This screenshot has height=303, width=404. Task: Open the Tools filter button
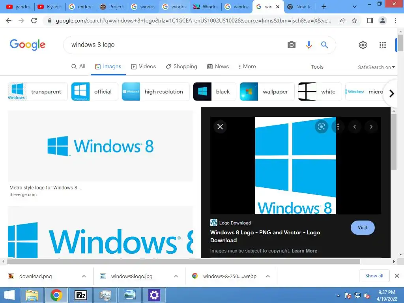pyautogui.click(x=317, y=67)
